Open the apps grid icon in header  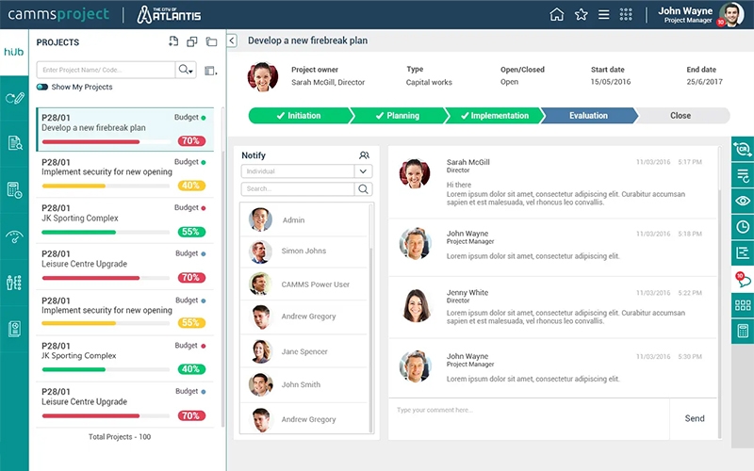[x=626, y=14]
